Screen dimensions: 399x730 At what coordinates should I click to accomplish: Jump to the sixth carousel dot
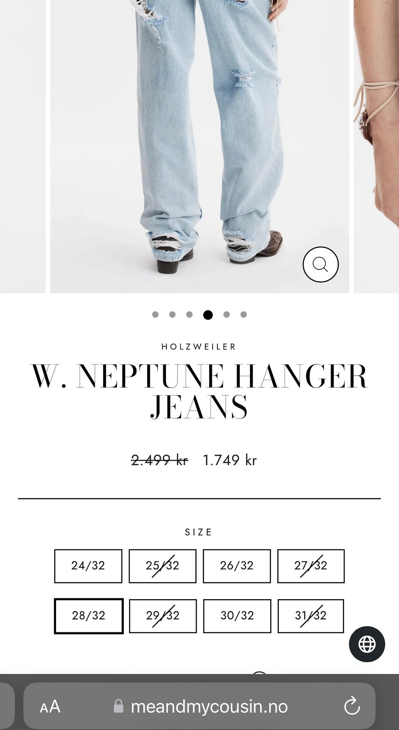click(244, 315)
